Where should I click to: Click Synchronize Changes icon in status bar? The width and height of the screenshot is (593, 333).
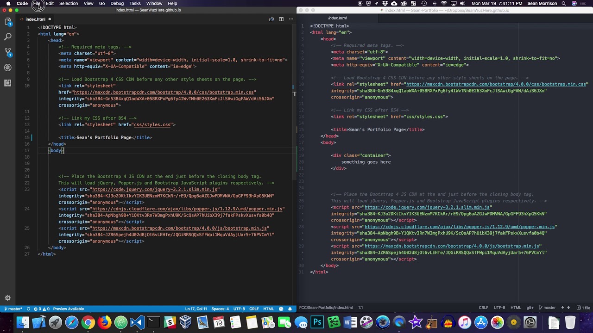pos(28,309)
